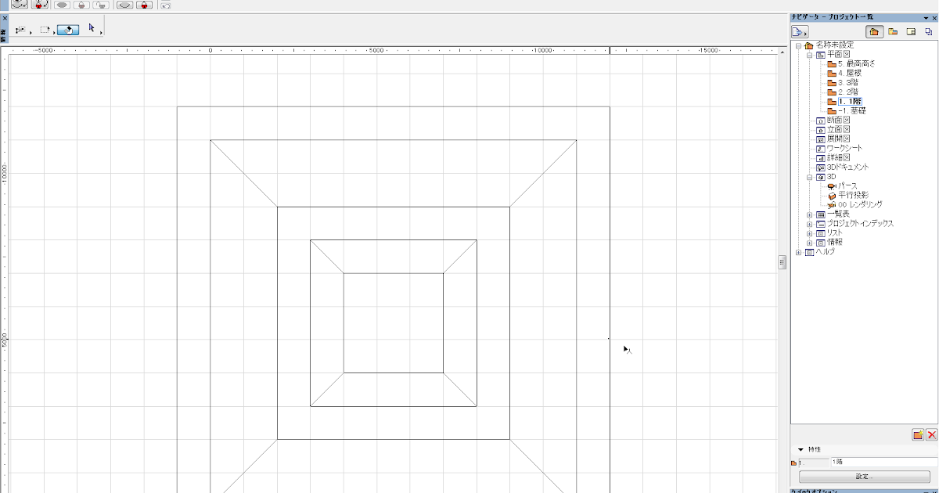Open the 3. 3階 story

pyautogui.click(x=848, y=83)
